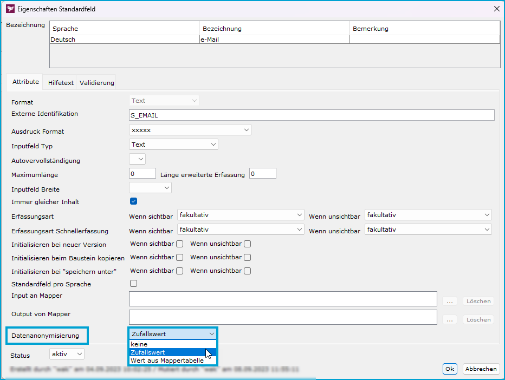This screenshot has height=380, width=505.
Task: Check Wenn sichtbar for Initialisieren bei neuer Version
Action: click(179, 244)
